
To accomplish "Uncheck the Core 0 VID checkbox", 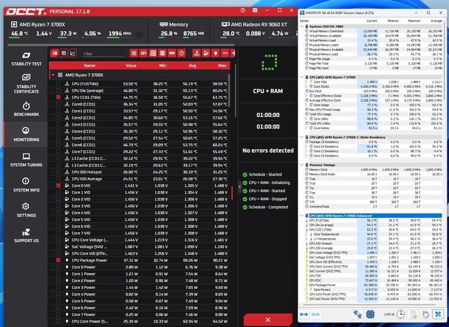I will (x=58, y=186).
